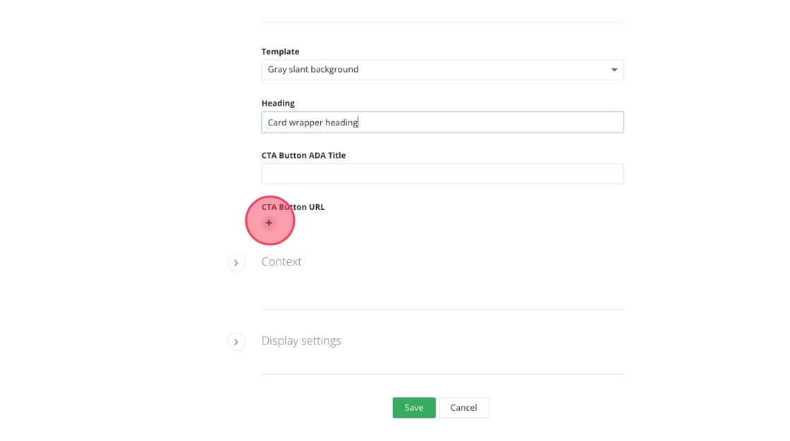This screenshot has width=790, height=441.
Task: Click the plus icon under CTA Button URL
Action: point(269,223)
